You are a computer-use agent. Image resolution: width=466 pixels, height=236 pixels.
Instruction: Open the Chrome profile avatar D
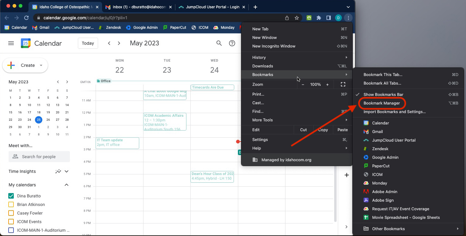coord(338,18)
